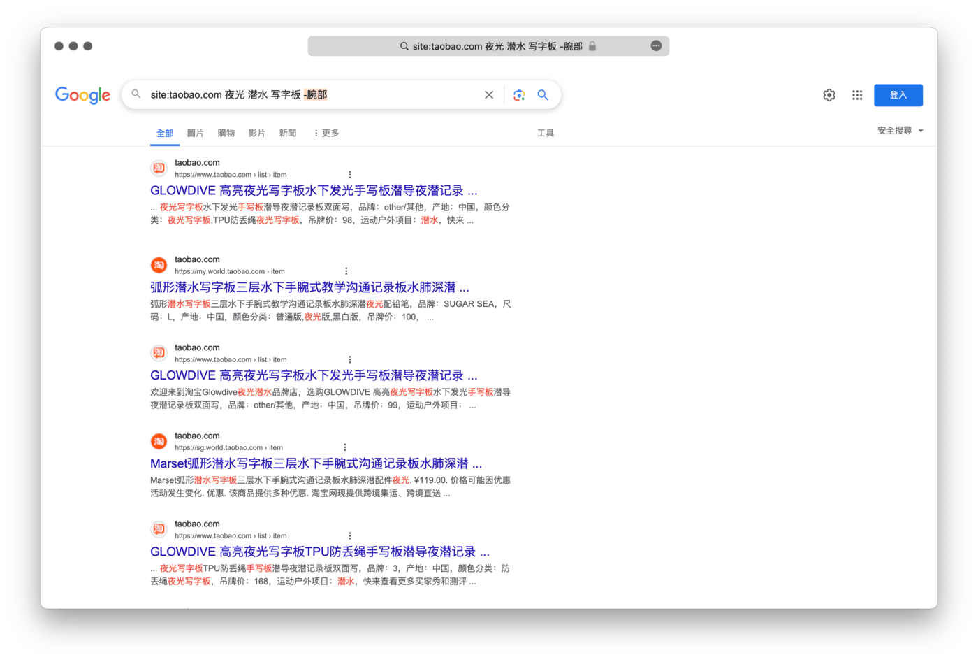Open the 新聞 results tab

pyautogui.click(x=287, y=133)
